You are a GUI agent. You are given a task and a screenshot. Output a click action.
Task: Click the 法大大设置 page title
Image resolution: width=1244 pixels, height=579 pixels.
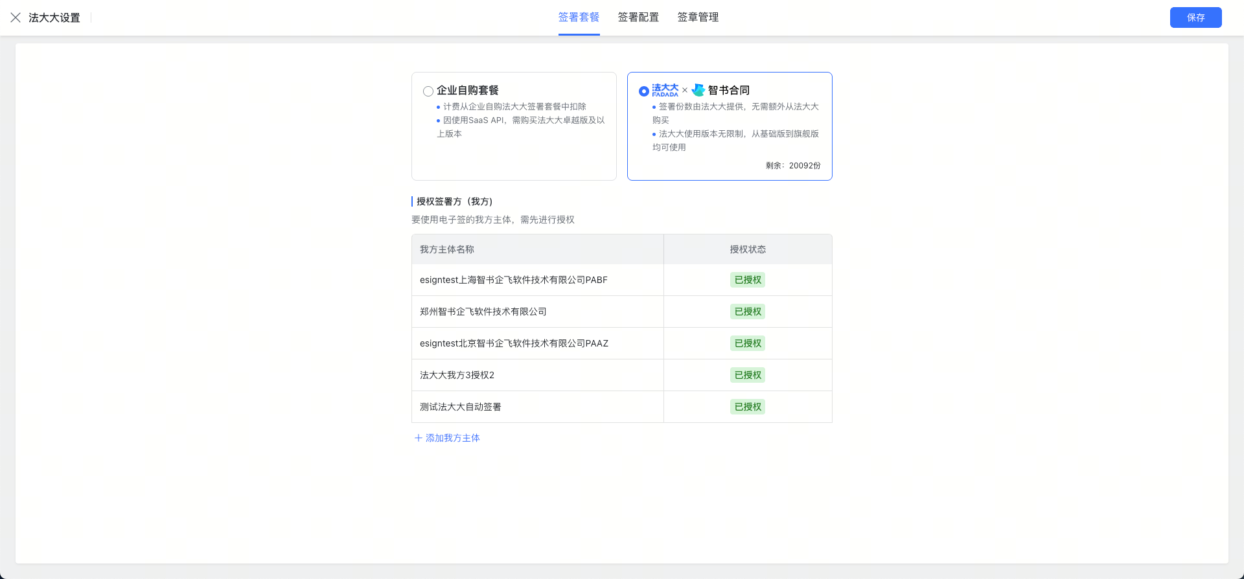(x=54, y=17)
